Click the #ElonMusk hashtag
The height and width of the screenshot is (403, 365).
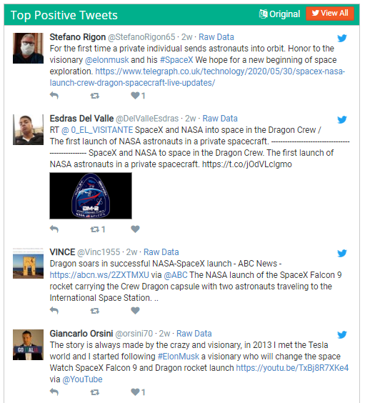coord(179,357)
